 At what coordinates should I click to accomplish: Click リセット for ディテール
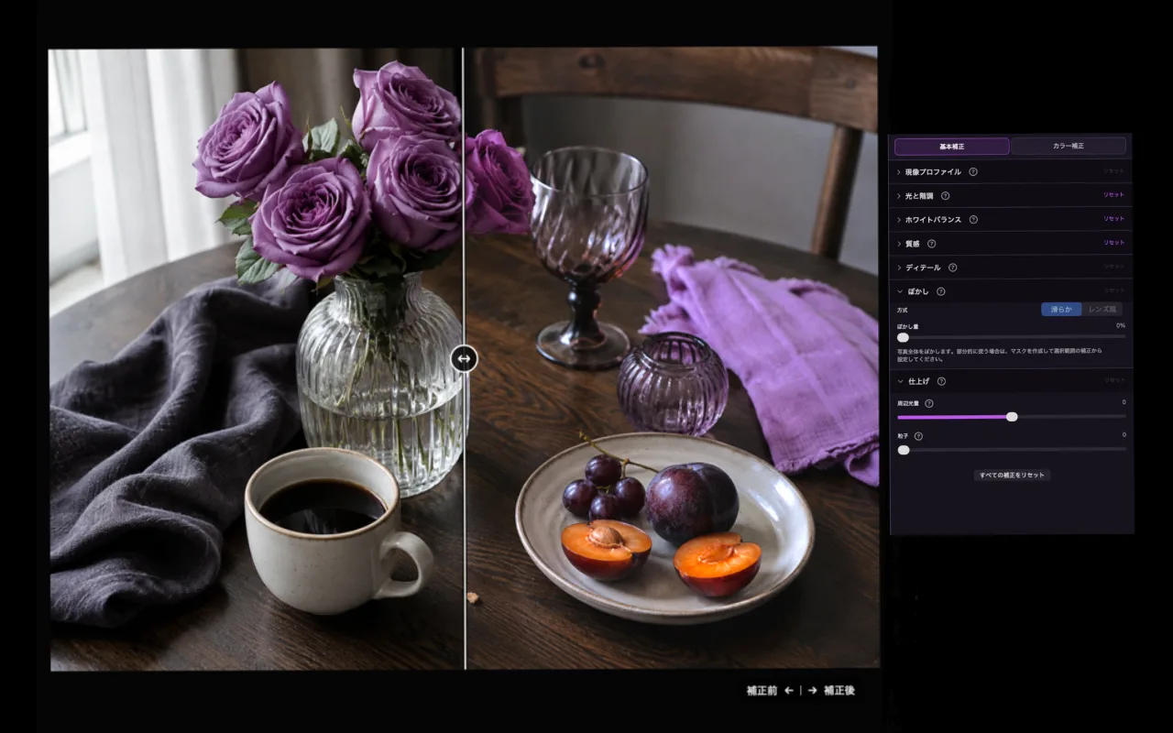pos(1113,267)
